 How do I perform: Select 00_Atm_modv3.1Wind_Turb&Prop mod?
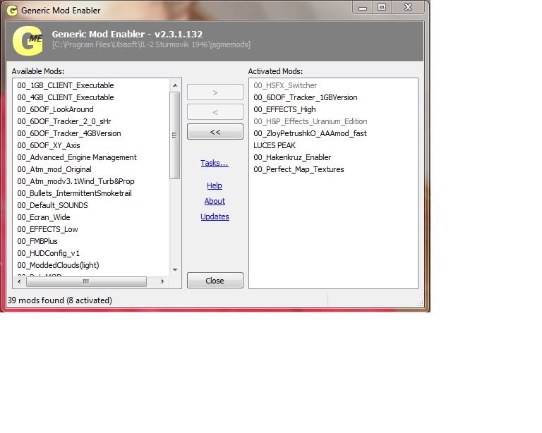pos(76,181)
